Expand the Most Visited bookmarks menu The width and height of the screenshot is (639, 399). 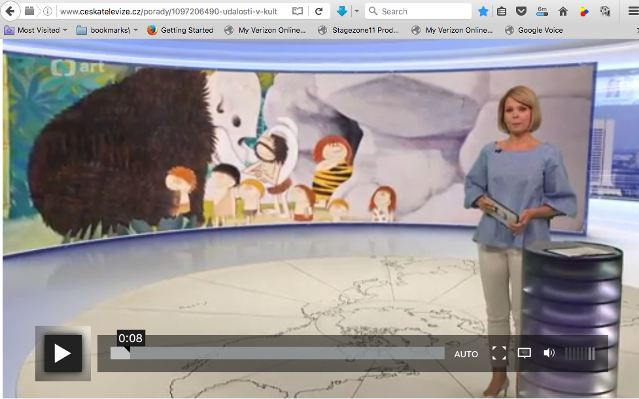(x=36, y=30)
